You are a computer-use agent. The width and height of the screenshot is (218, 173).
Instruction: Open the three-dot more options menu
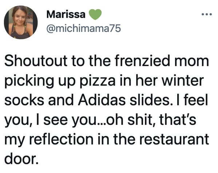[207, 14]
